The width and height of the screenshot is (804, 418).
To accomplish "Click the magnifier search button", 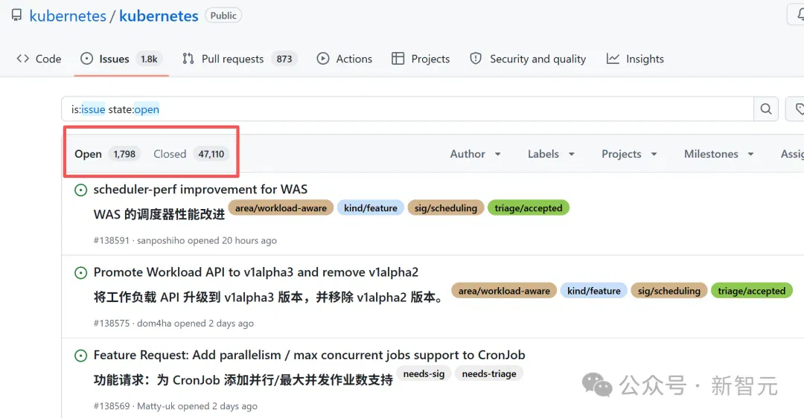I will (766, 109).
